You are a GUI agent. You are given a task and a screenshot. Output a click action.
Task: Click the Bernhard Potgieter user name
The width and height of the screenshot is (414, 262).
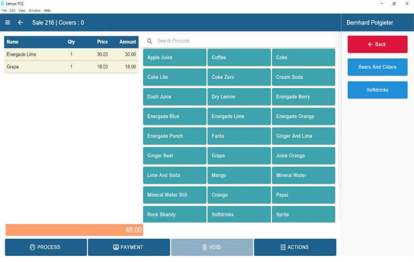(x=369, y=23)
